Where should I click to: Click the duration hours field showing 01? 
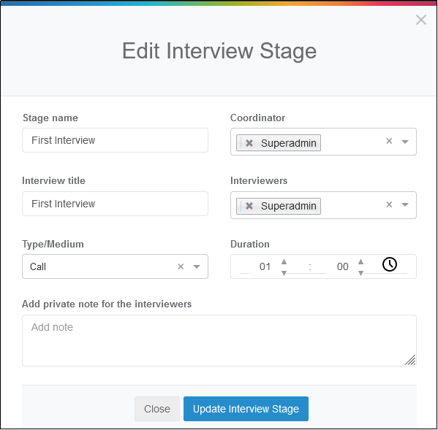pos(265,267)
